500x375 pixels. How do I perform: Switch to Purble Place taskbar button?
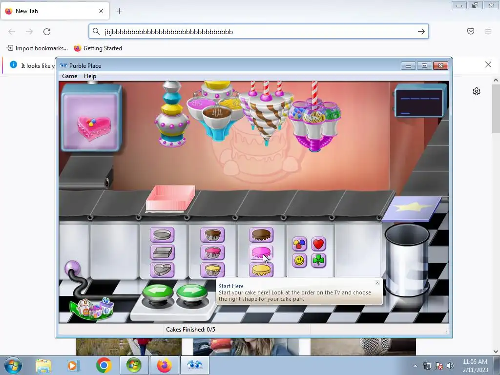[x=194, y=365]
